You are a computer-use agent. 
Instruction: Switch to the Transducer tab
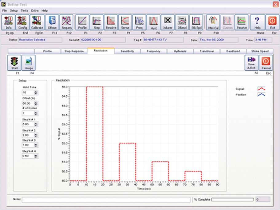tap(207, 51)
